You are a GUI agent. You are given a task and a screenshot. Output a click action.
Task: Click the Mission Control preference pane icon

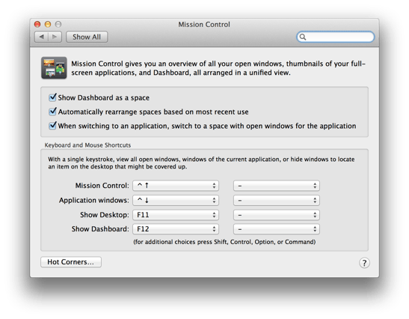54,67
